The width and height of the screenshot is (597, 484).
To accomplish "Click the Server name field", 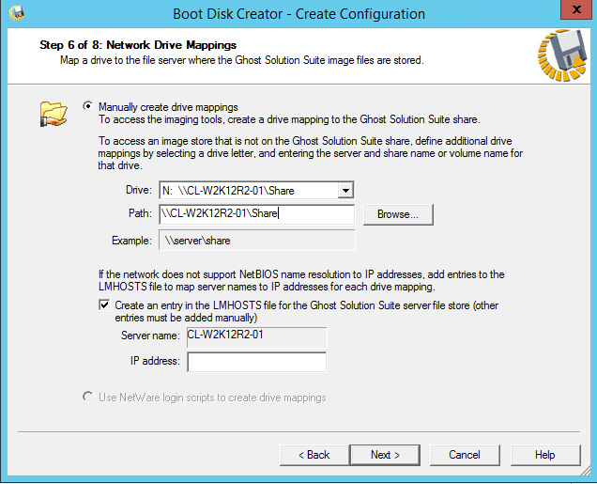I will (x=256, y=336).
